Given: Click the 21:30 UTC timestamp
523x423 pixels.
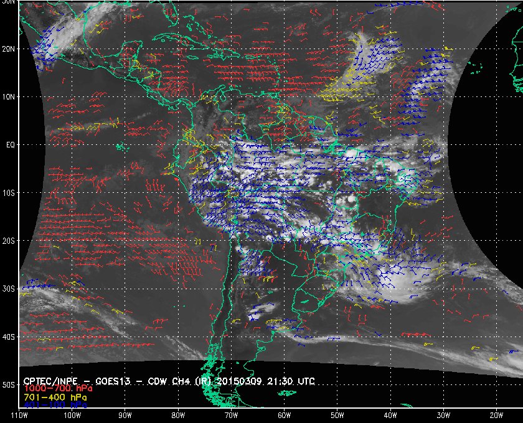Looking at the screenshot, I should (x=291, y=381).
